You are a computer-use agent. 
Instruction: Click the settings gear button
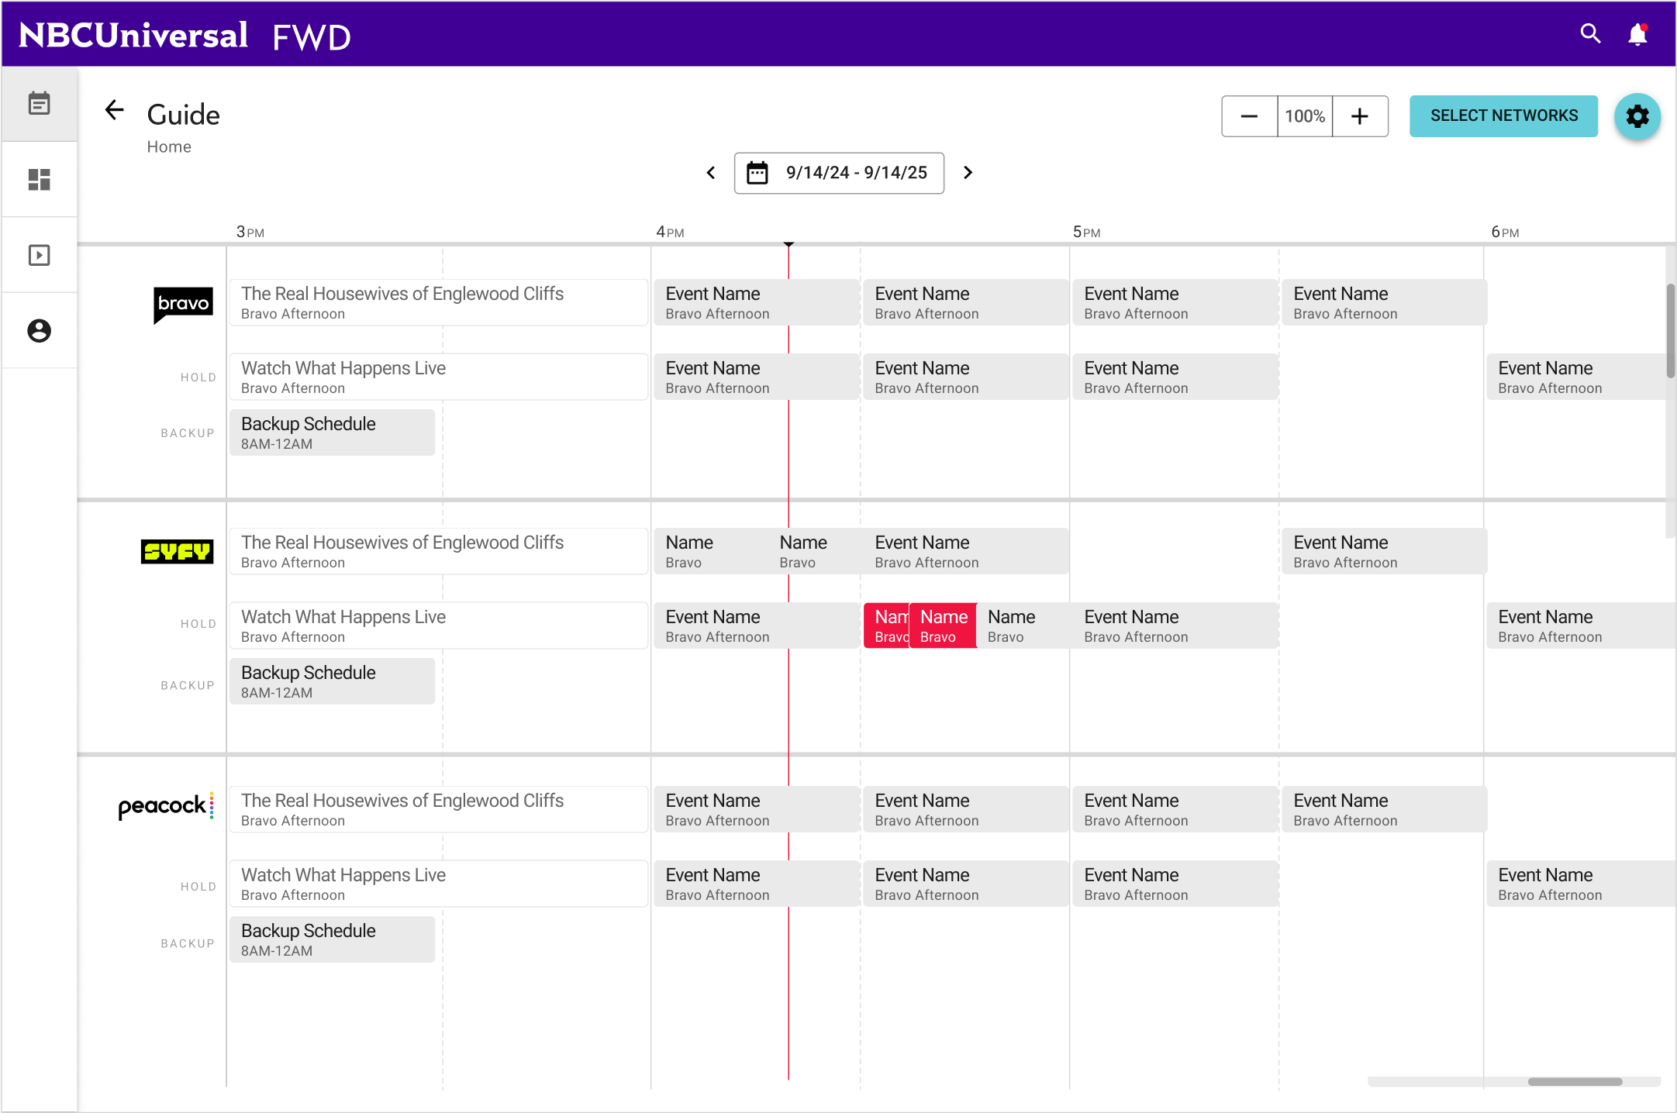(1637, 116)
